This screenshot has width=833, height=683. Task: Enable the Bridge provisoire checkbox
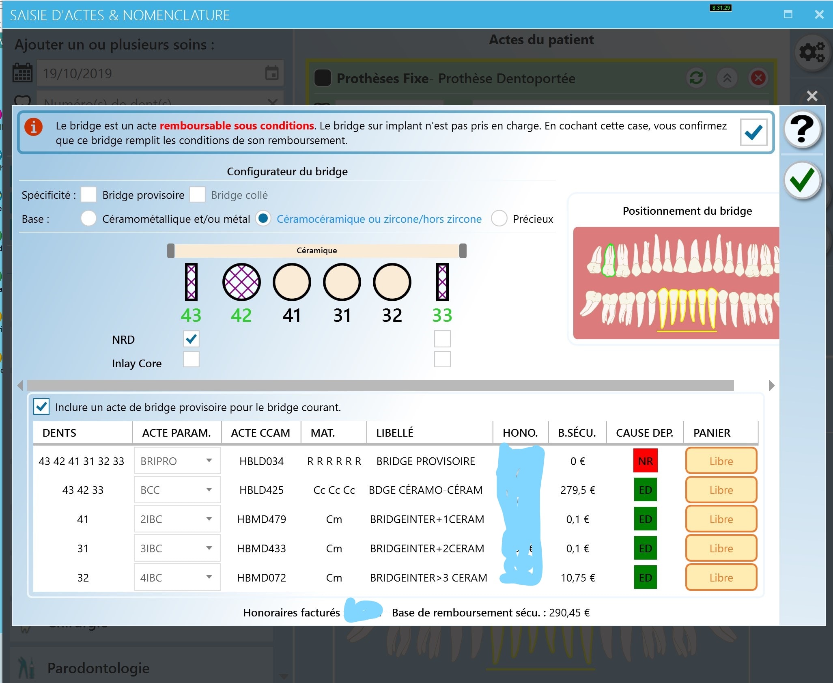88,195
